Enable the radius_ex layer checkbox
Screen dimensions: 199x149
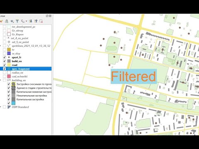[x=5, y=72]
